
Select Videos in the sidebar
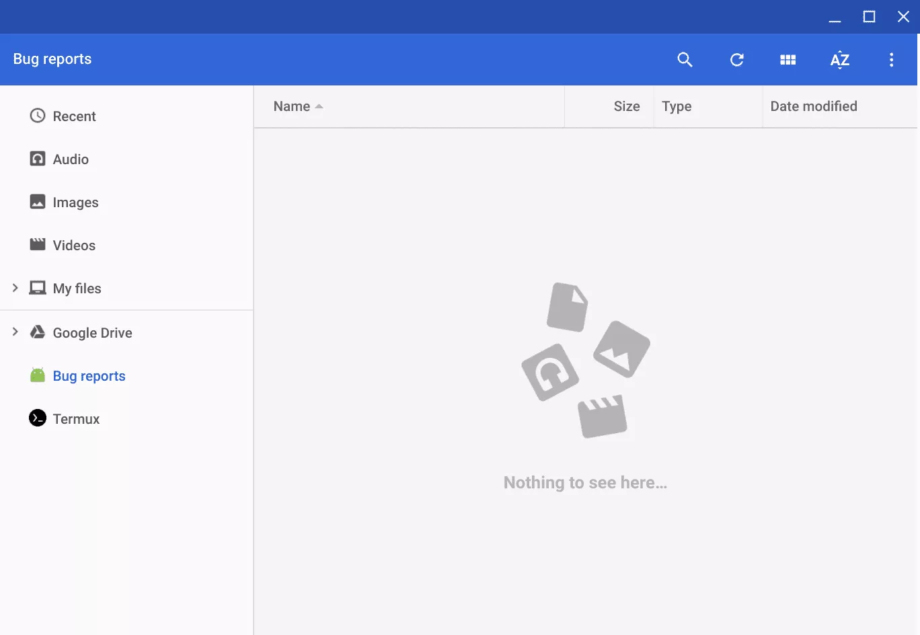coord(74,246)
